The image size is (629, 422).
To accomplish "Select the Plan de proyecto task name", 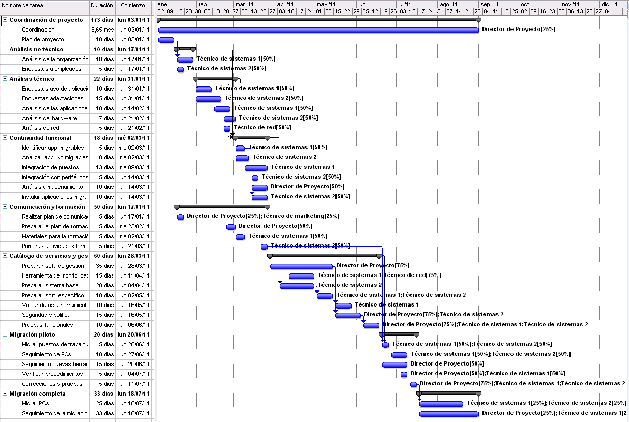I will pyautogui.click(x=43, y=39).
